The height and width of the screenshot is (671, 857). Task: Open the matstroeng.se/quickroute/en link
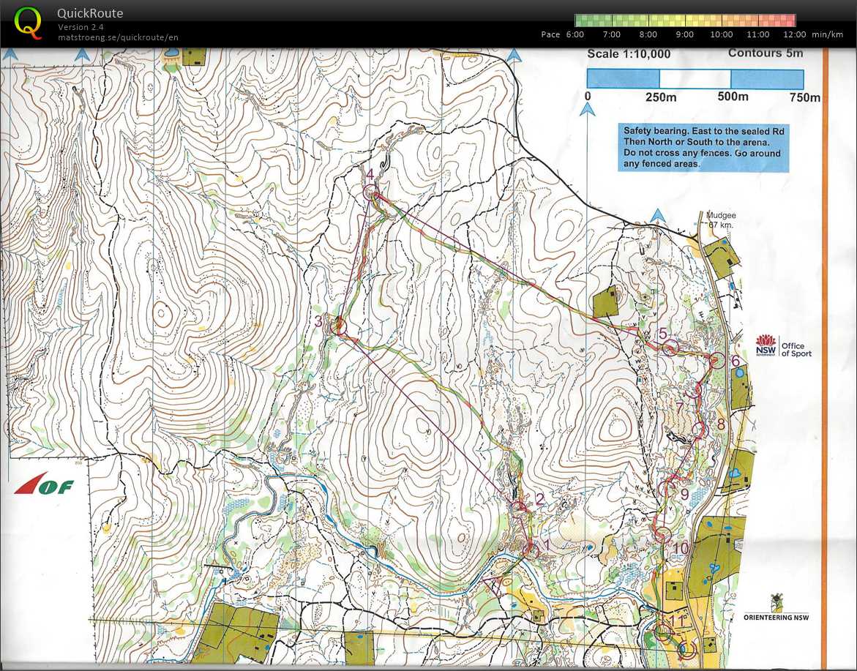click(x=118, y=37)
